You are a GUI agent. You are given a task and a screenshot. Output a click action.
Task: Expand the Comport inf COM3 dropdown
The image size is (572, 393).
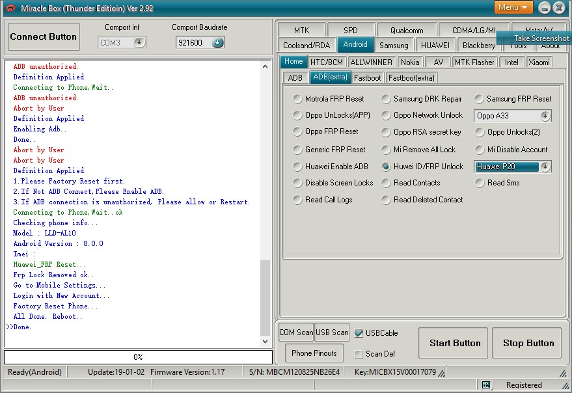point(139,43)
